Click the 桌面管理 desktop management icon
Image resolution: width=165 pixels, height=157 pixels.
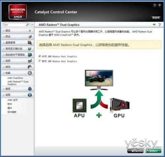coord(30,43)
